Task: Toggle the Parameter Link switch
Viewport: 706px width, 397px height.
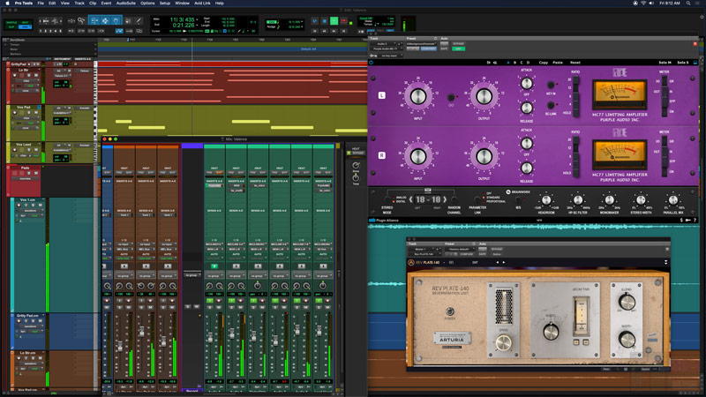Action: [x=477, y=199]
